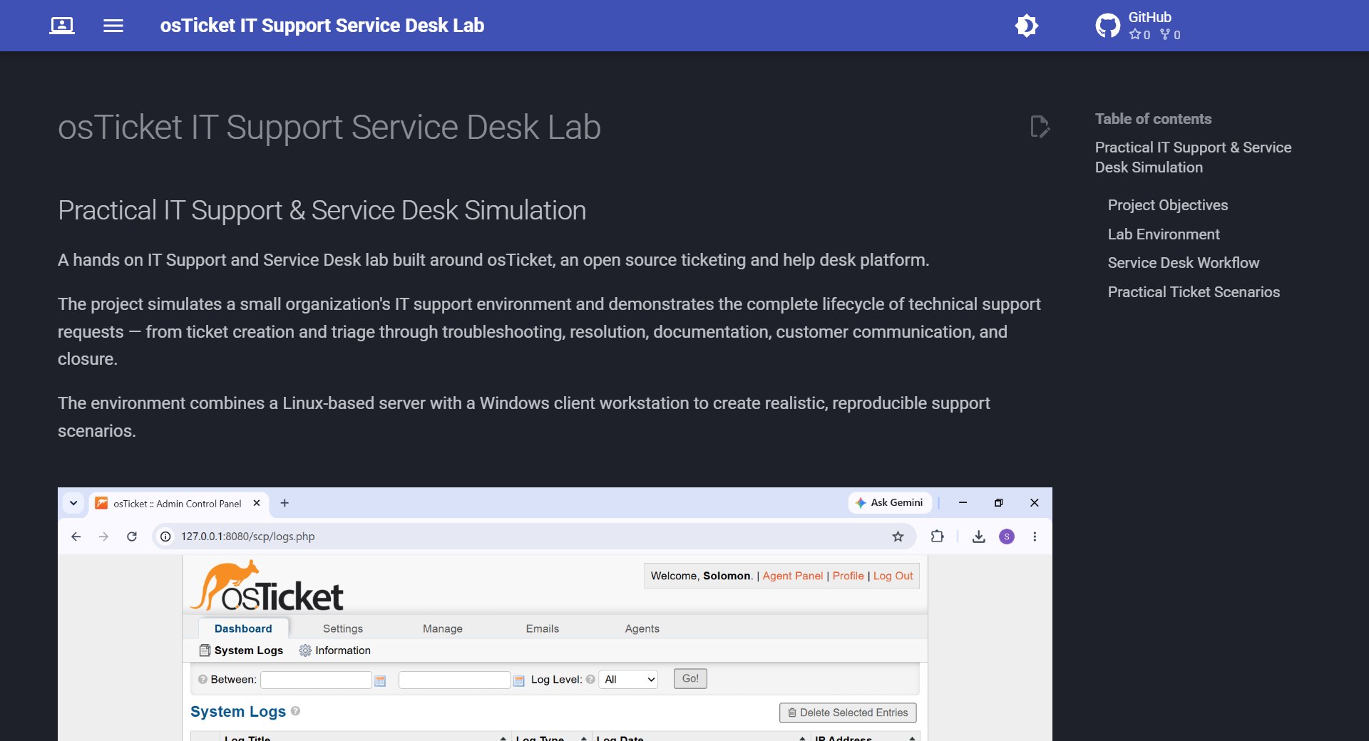The image size is (1369, 741).
Task: Click the Between help icon
Action: (202, 680)
